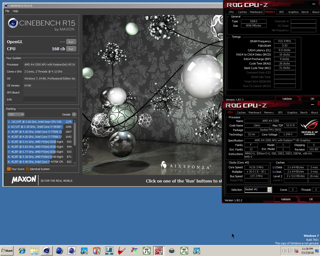Click the network tray icon with red X
Screen dimensions: 320x256
pyautogui.click(x=296, y=250)
